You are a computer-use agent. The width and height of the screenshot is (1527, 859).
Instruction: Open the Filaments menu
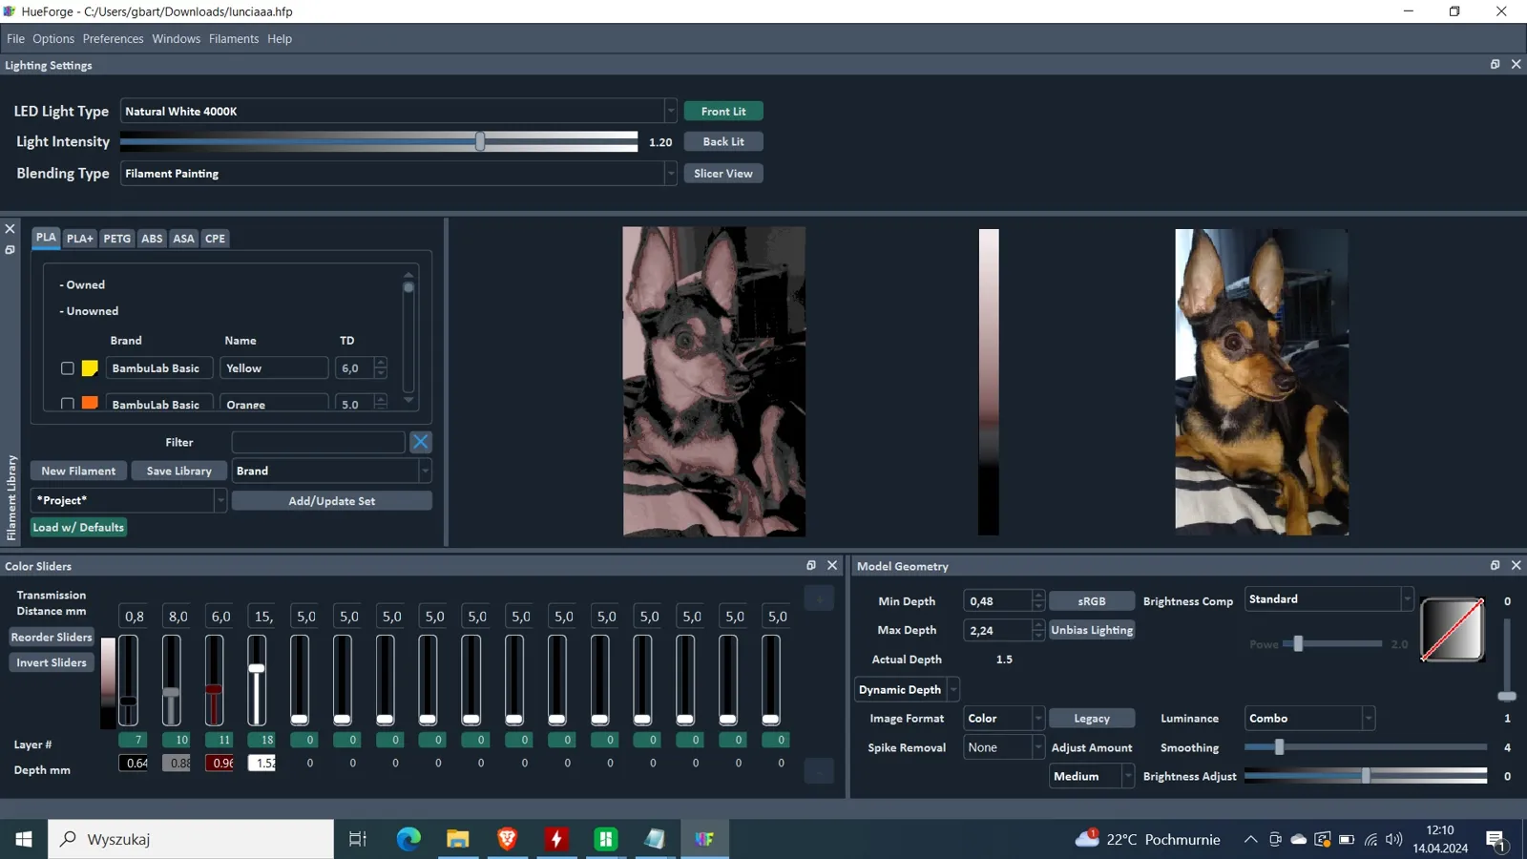234,39
